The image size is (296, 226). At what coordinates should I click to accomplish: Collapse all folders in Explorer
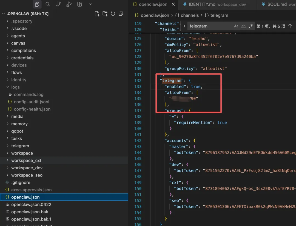(121, 14)
